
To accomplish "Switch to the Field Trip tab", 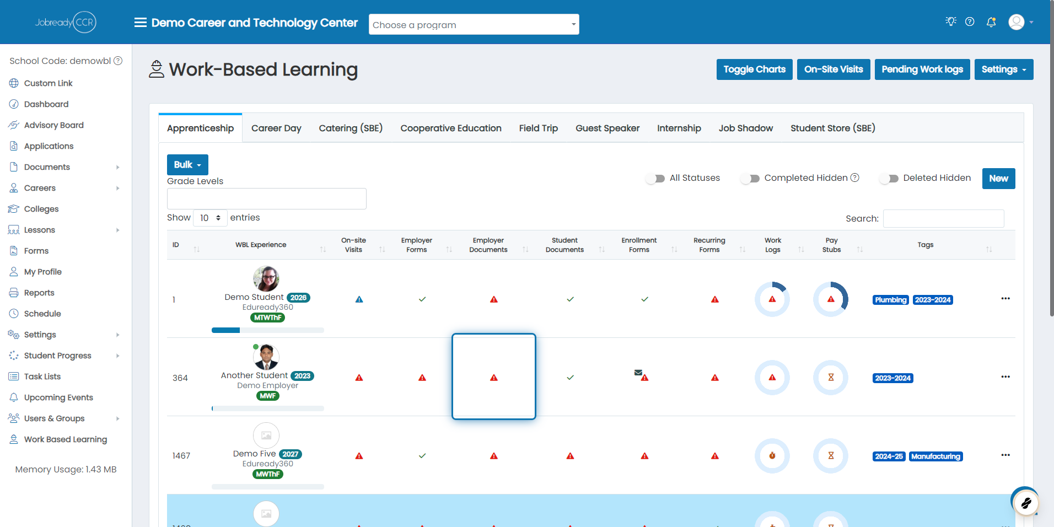I will pos(539,128).
